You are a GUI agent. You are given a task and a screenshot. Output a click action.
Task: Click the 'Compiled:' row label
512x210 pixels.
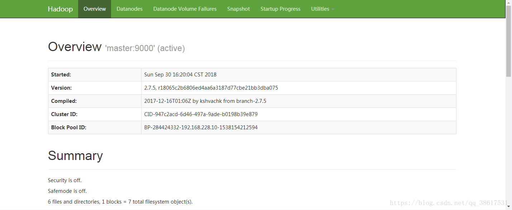coord(64,101)
